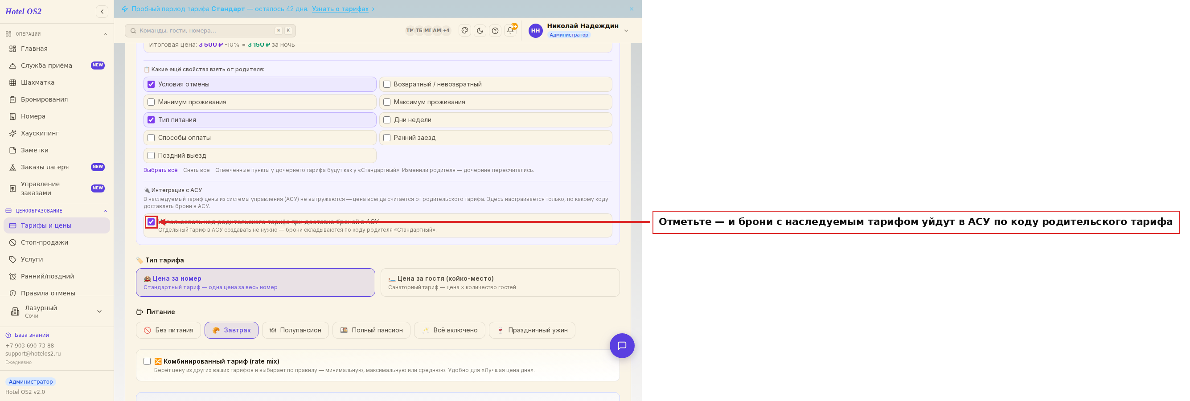Screen dimensions: 1190x401
Task: Focus the Команды, гости, номера search field
Action: point(210,30)
